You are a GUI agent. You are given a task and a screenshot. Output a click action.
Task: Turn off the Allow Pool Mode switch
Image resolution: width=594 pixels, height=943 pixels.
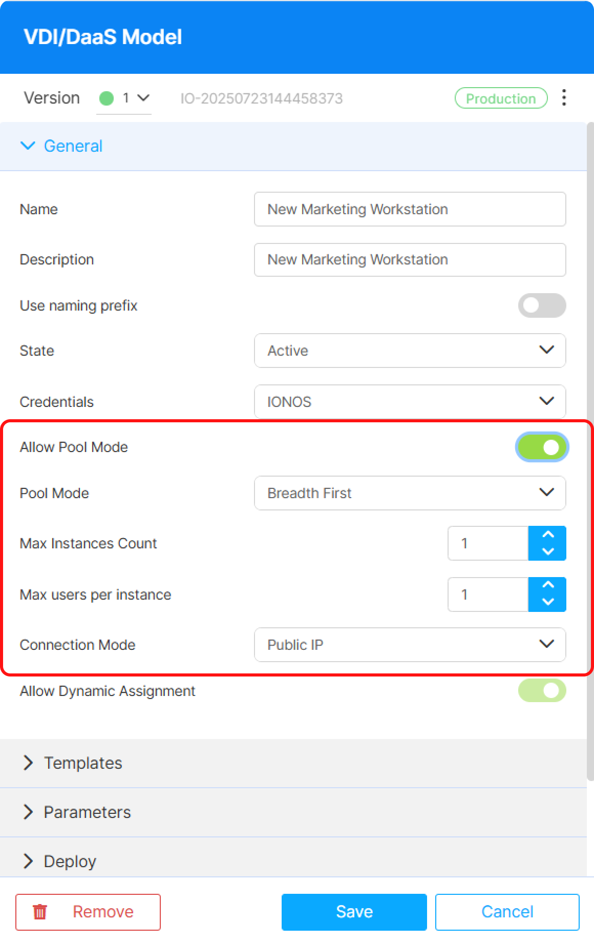542,447
